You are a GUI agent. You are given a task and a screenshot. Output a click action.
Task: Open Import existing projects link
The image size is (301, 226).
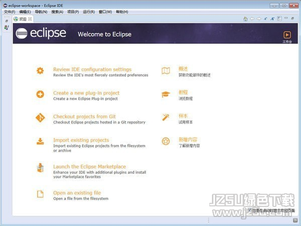click(81, 140)
